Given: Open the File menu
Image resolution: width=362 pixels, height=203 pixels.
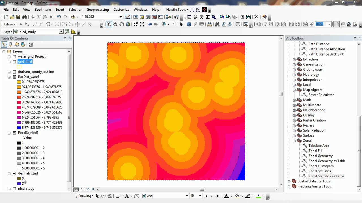Looking at the screenshot, I should (6, 10).
